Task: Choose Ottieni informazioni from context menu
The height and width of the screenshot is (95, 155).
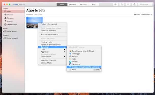Action: (52, 24)
